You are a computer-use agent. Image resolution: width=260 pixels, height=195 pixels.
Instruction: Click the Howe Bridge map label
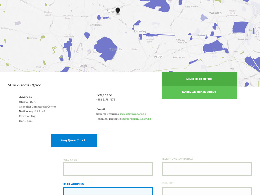click(95, 25)
